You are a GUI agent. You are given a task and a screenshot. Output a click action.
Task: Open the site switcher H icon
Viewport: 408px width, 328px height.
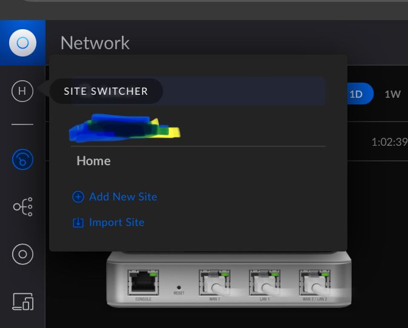[22, 91]
